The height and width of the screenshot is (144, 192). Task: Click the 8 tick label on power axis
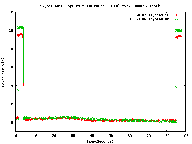(x=12, y=49)
